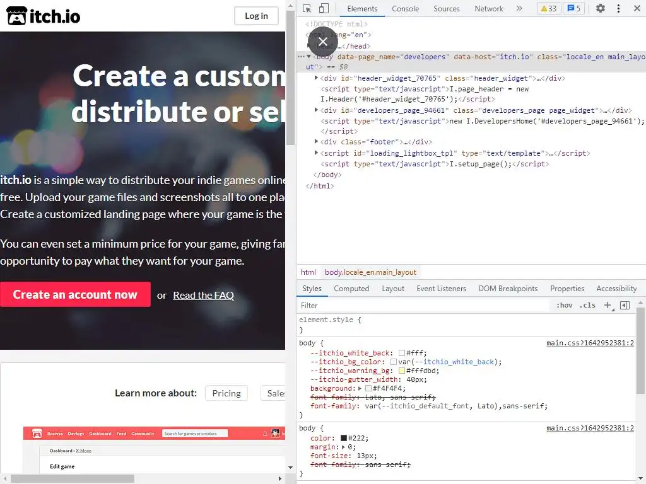Expand the loading_lightbox_tpl script node

316,153
